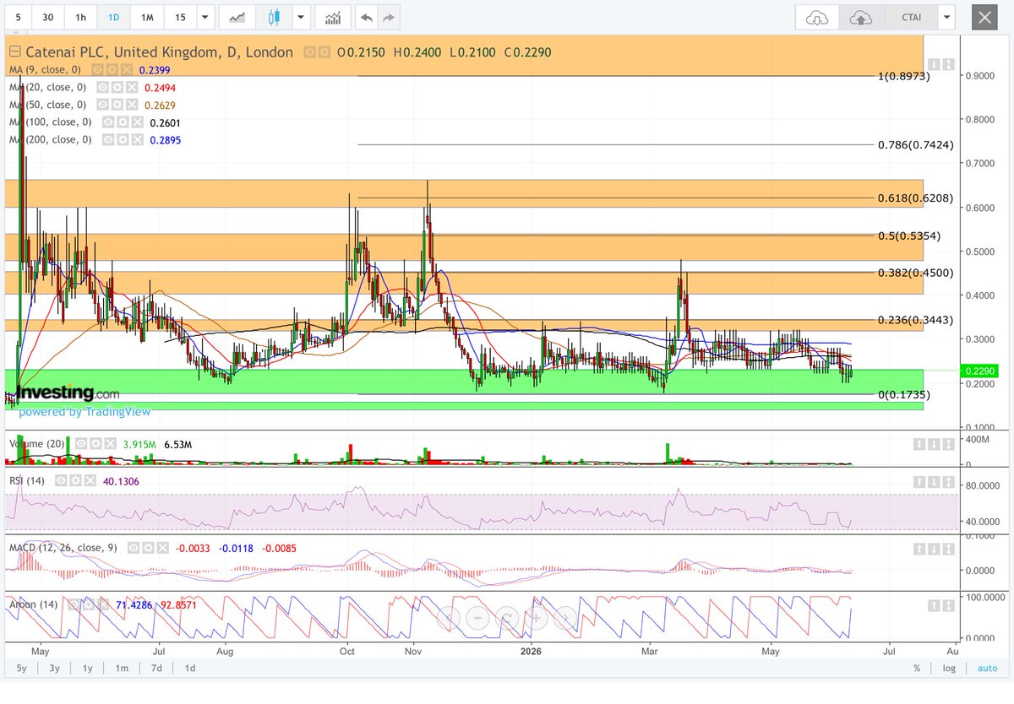Viewport: 1014px width, 704px height.
Task: Set date range to 3y
Action: 55,669
